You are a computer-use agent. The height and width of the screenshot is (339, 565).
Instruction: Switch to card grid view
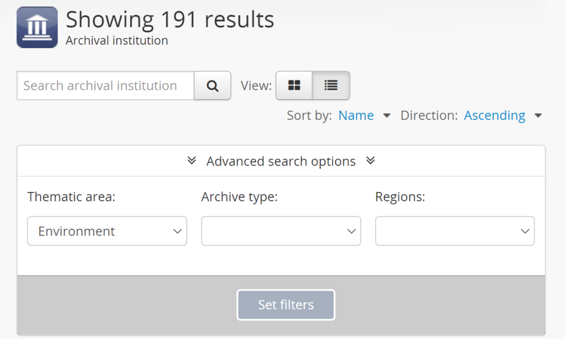tap(294, 86)
